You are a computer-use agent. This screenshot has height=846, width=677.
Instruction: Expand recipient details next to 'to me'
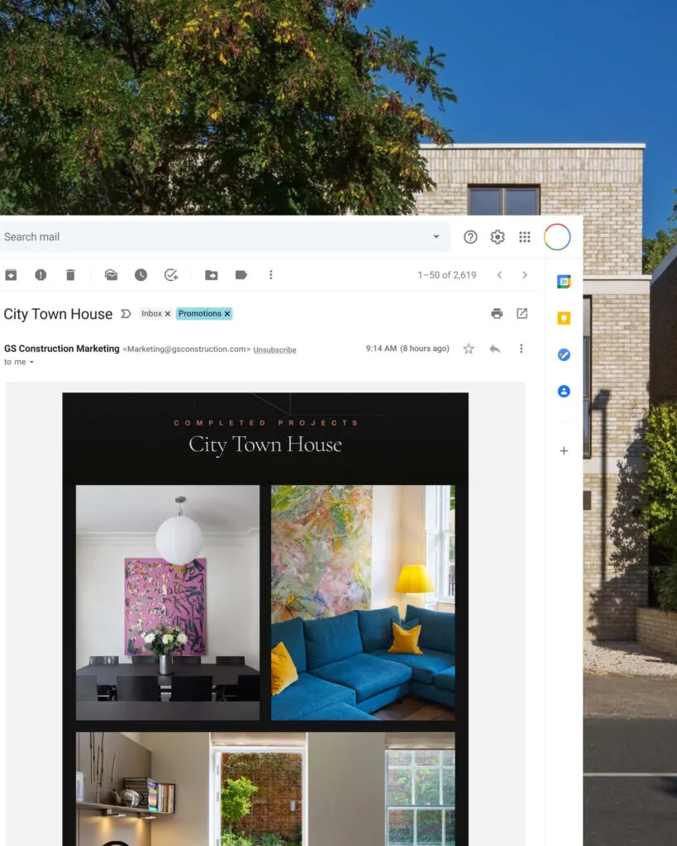pyautogui.click(x=31, y=363)
